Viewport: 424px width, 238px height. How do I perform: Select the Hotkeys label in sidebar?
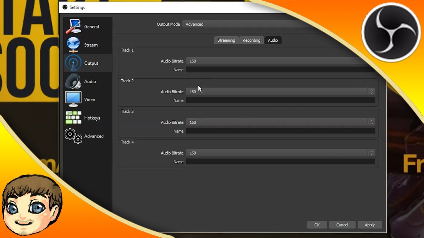point(92,118)
